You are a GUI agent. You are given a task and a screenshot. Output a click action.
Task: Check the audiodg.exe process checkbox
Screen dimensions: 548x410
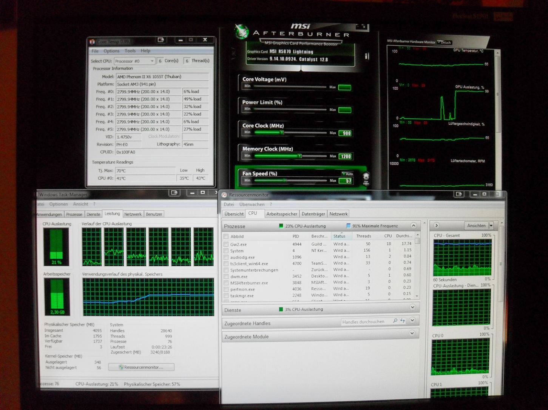coord(226,257)
